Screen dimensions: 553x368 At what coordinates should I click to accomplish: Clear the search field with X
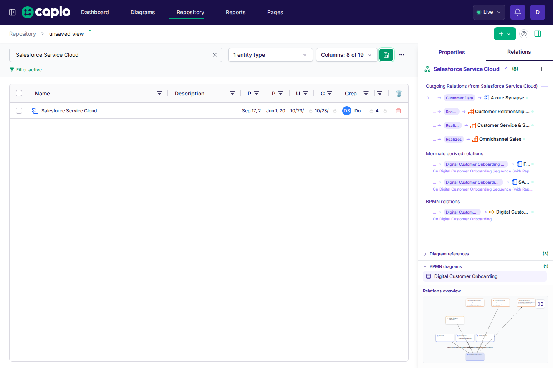215,55
